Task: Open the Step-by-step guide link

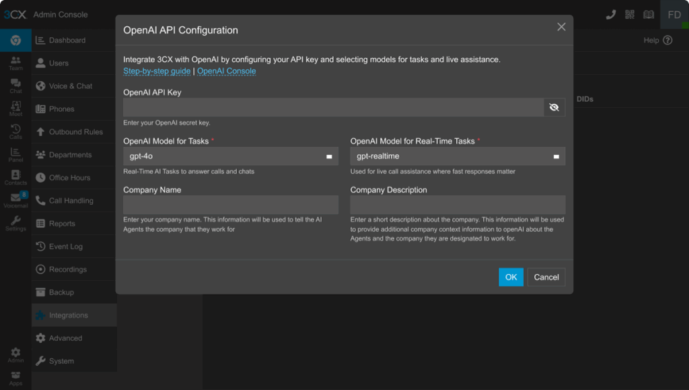Action: click(x=157, y=71)
